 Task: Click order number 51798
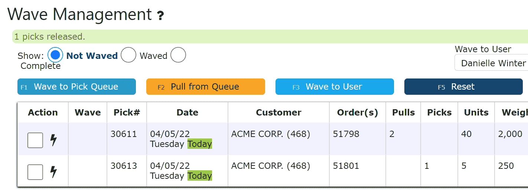click(346, 134)
